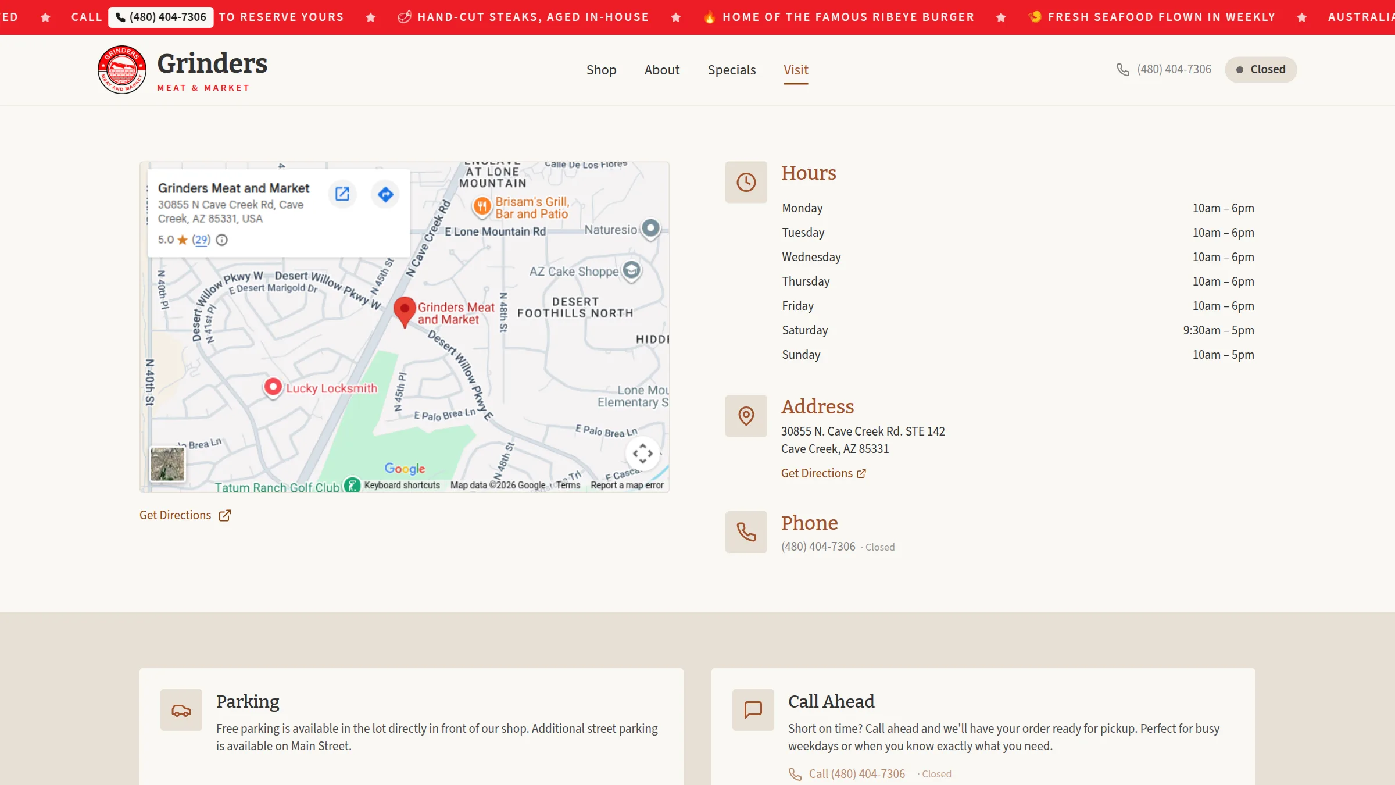Viewport: 1395px width, 785px height.
Task: Click the Grinders round logo
Action: click(122, 70)
